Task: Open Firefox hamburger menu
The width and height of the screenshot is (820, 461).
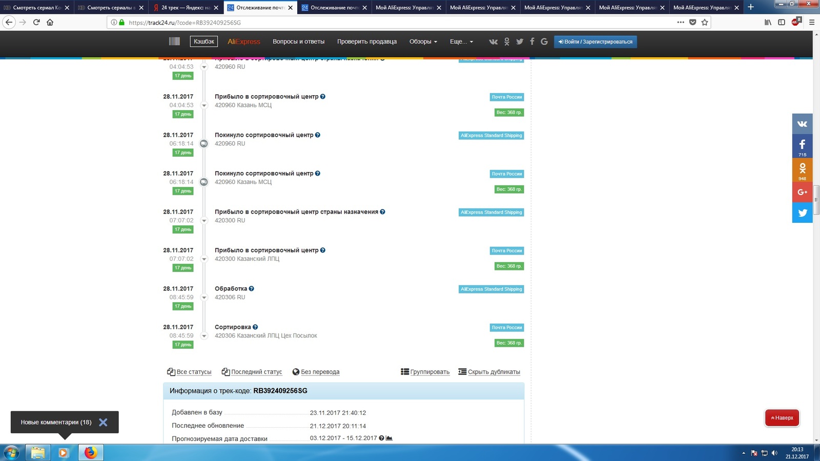Action: (x=812, y=22)
